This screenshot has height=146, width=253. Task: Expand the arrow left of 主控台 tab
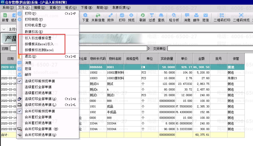[4, 29]
